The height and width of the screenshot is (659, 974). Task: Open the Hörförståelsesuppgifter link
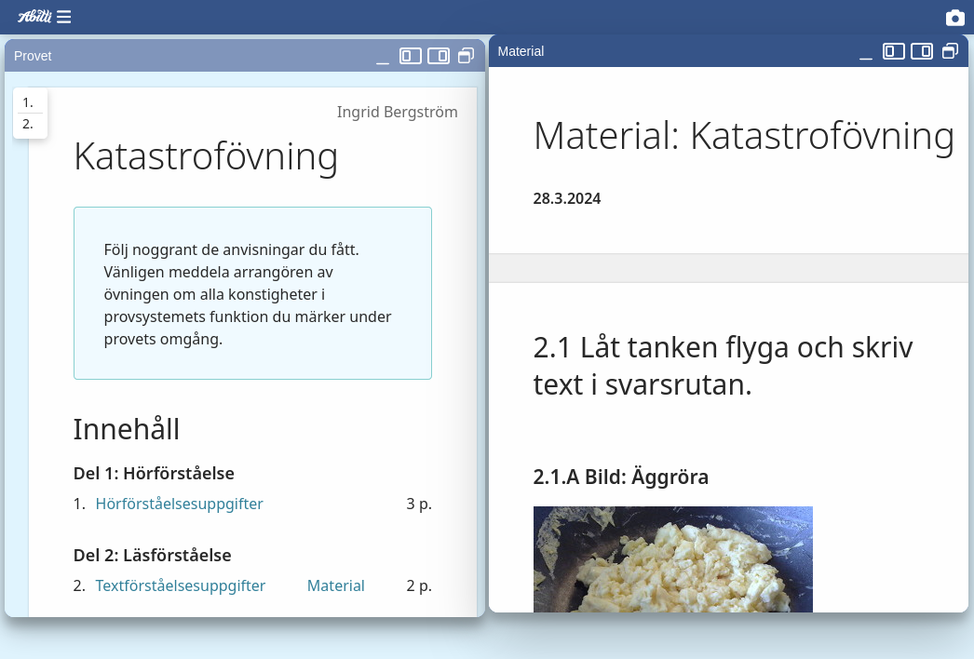[179, 504]
